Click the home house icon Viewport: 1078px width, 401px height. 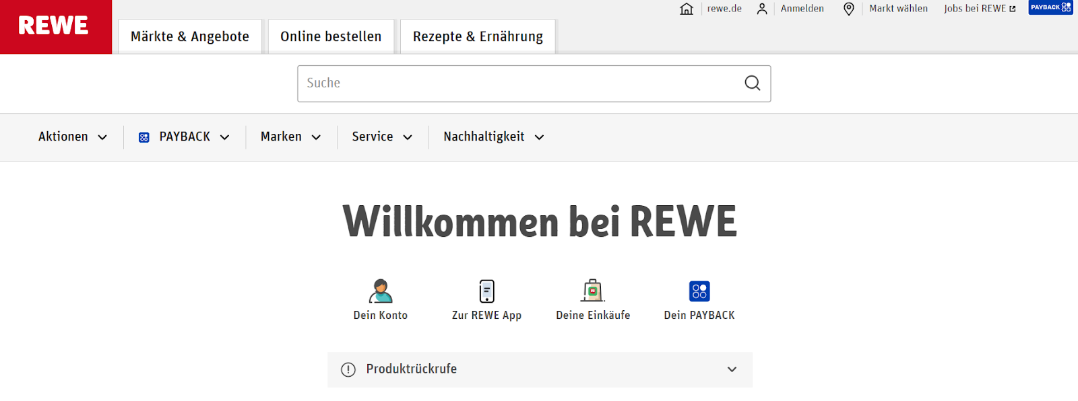(687, 9)
